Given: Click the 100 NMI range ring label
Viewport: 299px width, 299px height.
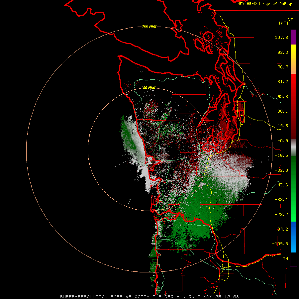Looking at the screenshot, I should [149, 26].
